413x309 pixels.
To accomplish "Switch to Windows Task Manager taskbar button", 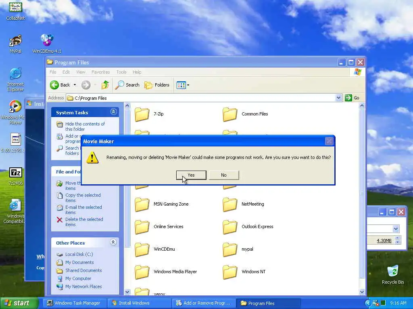I will (75, 303).
